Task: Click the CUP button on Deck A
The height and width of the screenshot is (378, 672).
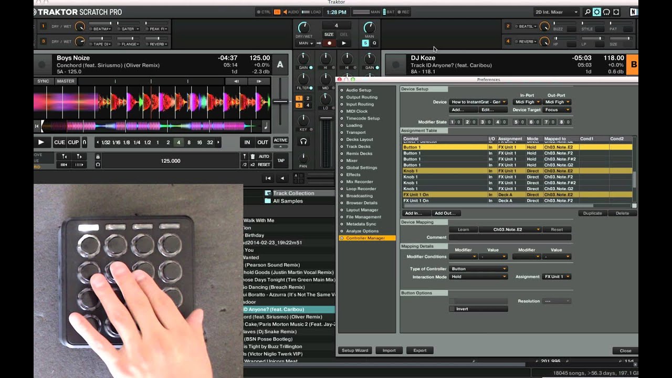Action: point(73,142)
